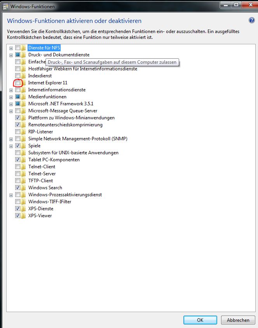Expand Windows-Prozessaktivierungsdienst node

click(11, 195)
